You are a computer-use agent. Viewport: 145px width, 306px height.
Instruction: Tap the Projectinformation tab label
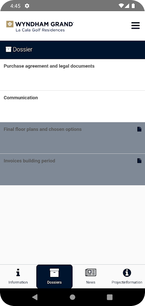127,282
